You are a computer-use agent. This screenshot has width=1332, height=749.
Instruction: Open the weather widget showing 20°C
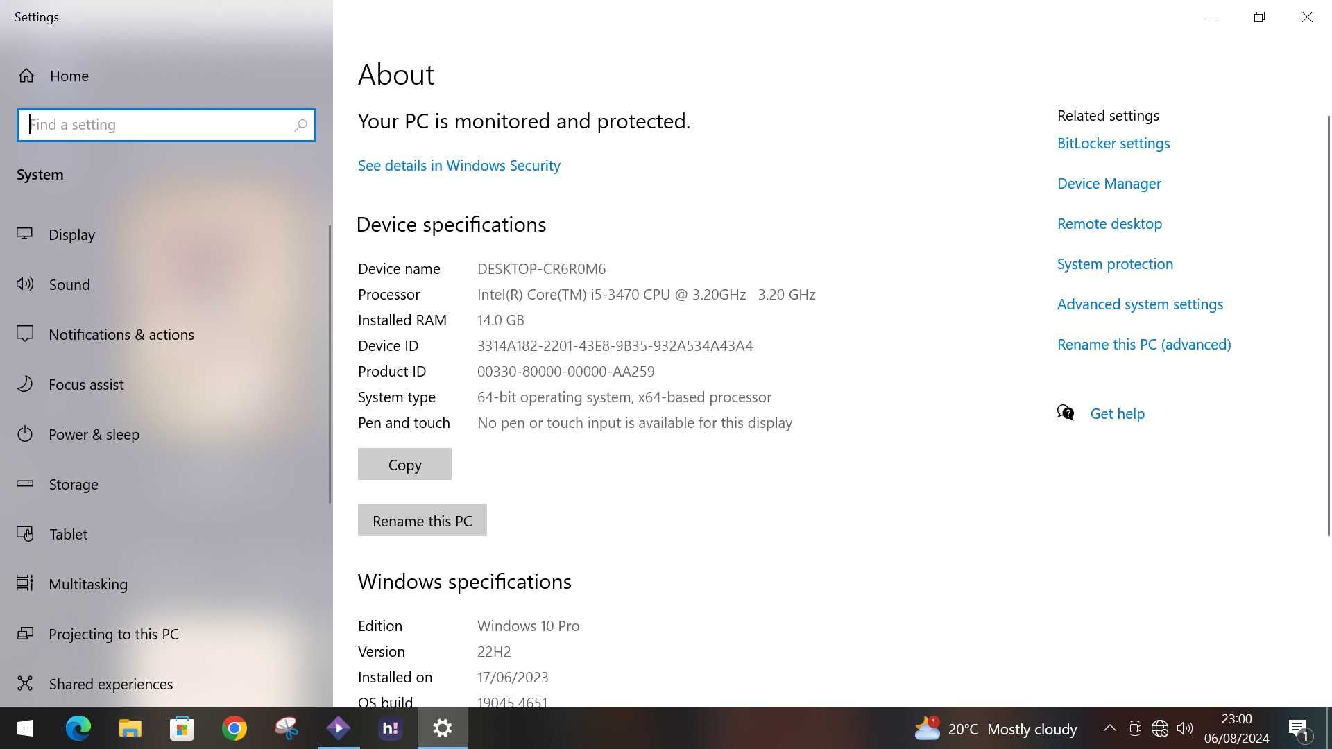(996, 728)
